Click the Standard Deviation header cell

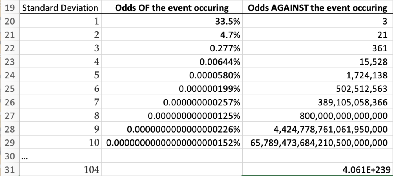point(60,8)
